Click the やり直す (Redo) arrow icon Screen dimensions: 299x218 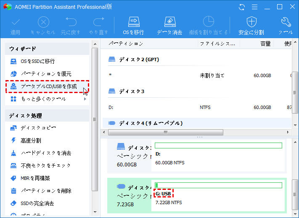(98, 22)
